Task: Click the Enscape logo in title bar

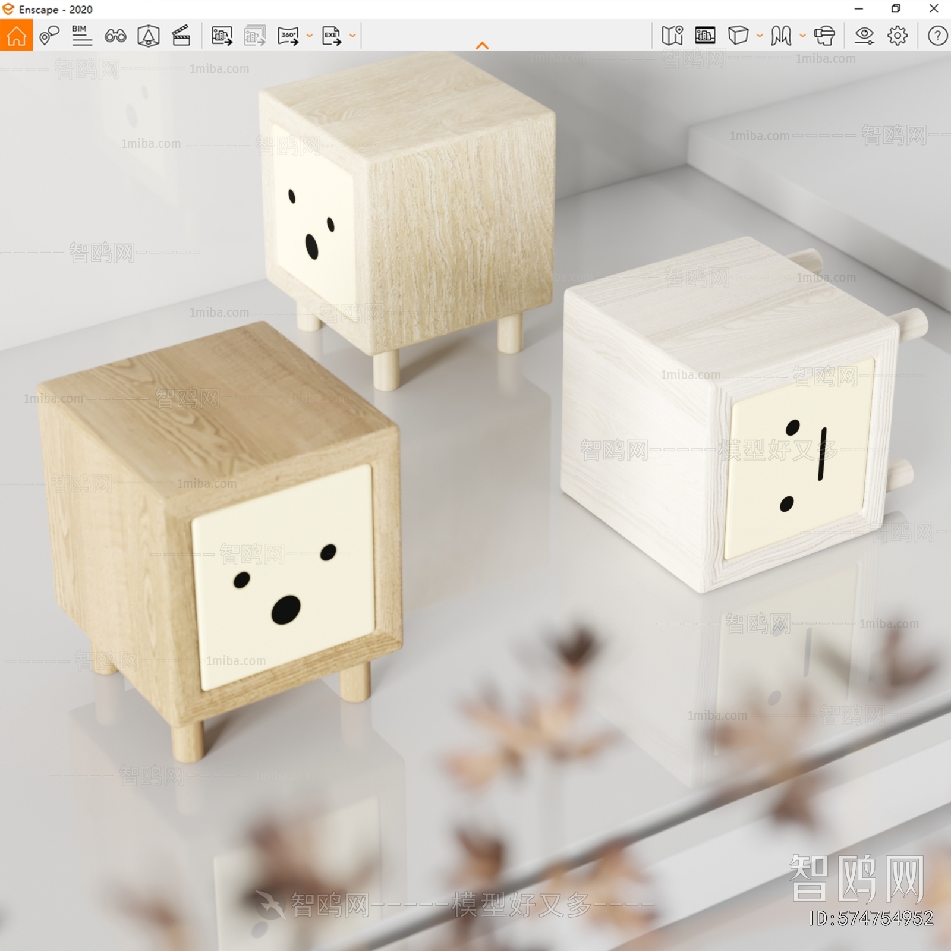Action: tap(8, 9)
